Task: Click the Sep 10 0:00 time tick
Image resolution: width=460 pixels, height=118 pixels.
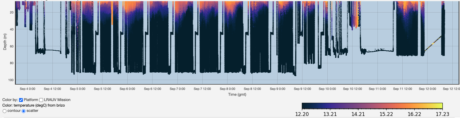Action: click(x=327, y=89)
